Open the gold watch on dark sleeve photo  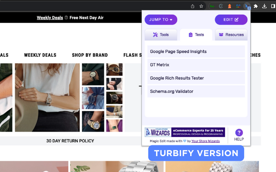pyautogui.click(x=93, y=121)
